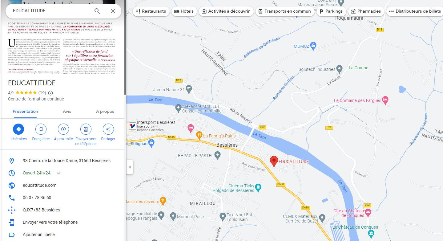This screenshot has width=443, height=241.
Task: Open Itinéraires directions button
Action: point(18,129)
